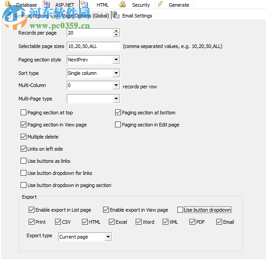
Task: Open the Export type dropdown
Action: tap(108, 237)
